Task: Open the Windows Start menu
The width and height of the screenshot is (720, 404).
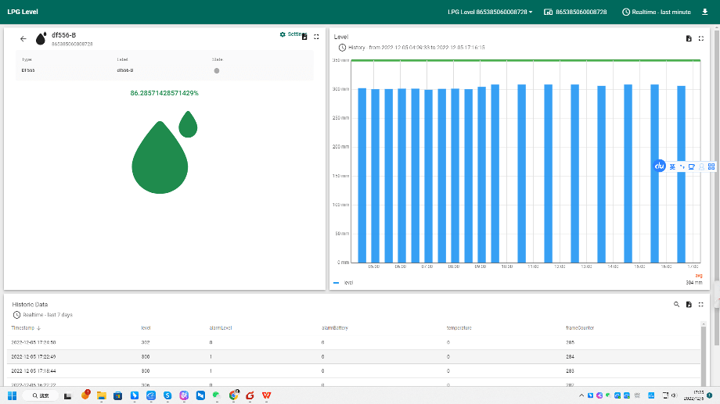Action: 13,396
